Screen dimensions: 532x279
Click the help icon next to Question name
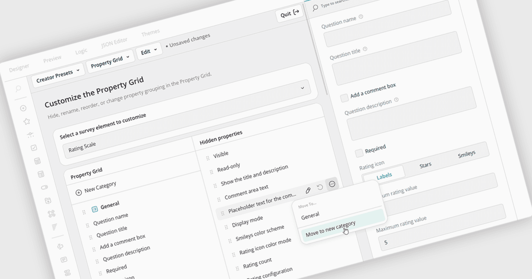361,17
